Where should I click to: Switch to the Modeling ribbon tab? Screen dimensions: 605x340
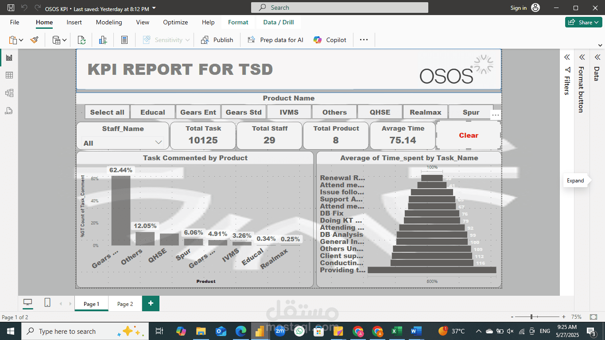[x=109, y=22]
